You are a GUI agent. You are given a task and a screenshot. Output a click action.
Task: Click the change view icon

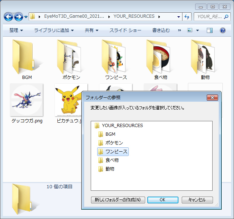[190, 30]
